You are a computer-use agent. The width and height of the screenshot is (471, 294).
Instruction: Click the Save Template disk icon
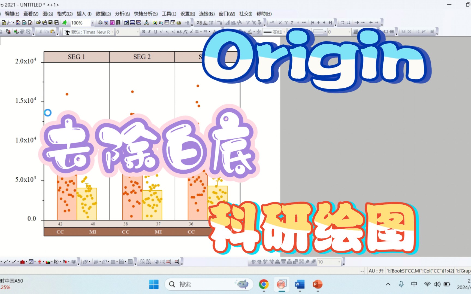click(x=56, y=23)
